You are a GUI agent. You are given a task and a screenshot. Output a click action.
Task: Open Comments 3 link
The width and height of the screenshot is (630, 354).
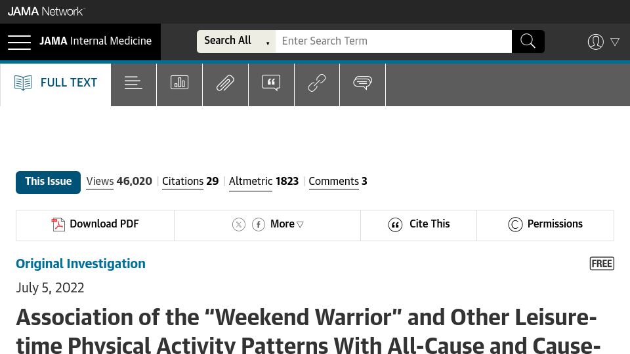point(337,182)
